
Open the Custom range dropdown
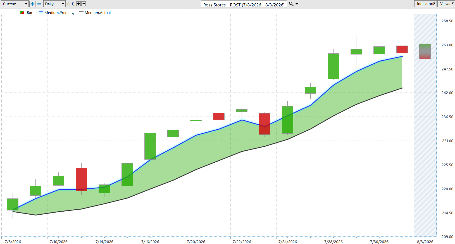15,4
